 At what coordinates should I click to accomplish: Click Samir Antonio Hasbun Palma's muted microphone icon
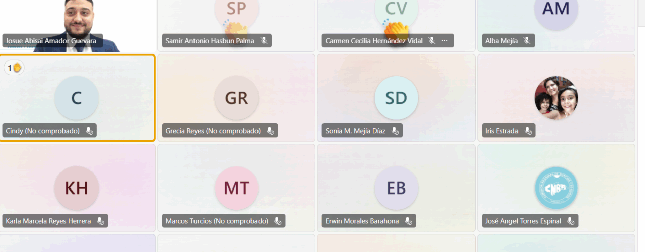coord(264,41)
